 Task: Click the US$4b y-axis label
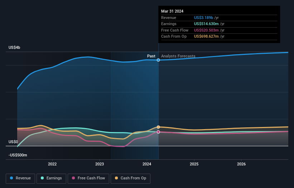[x=14, y=47]
